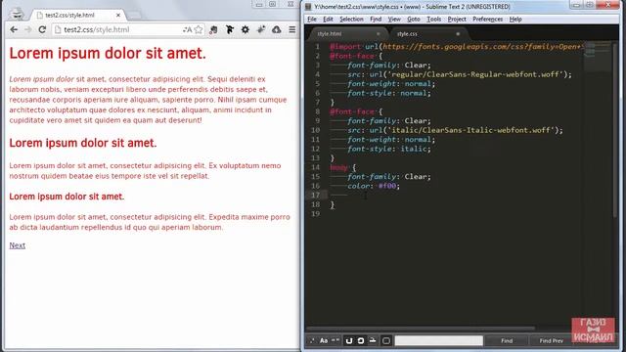Open the Selection menu
This screenshot has height=352, width=626.
tap(351, 20)
